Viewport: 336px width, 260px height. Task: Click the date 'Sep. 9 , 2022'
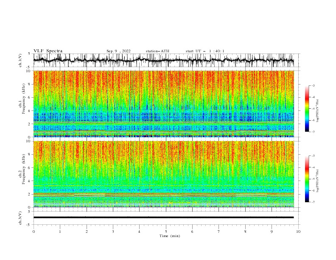118,51
